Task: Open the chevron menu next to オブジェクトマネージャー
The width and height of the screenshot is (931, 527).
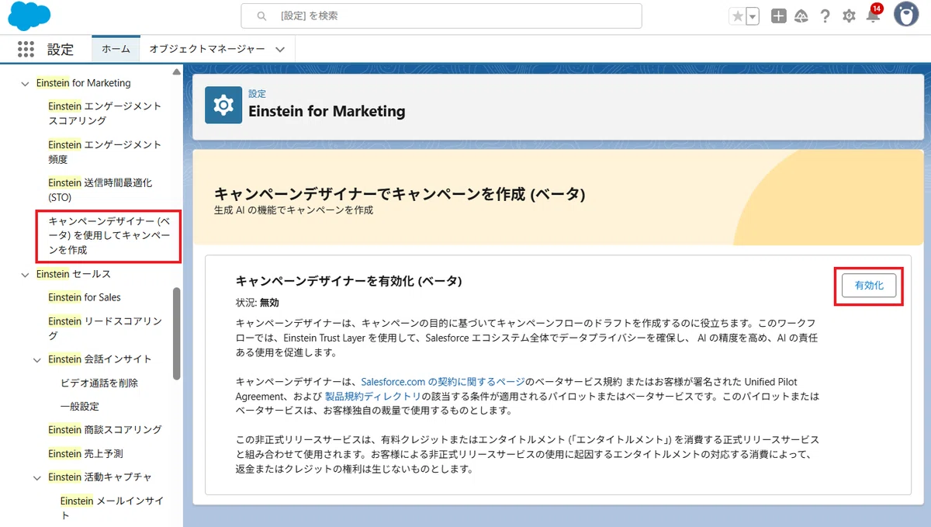Action: tap(279, 49)
